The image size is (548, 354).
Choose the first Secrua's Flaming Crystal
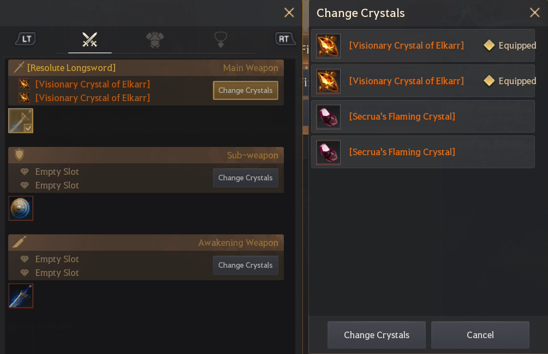(x=423, y=116)
